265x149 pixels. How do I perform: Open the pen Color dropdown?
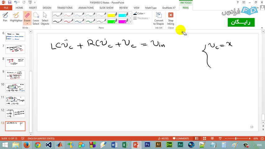click(x=139, y=13)
